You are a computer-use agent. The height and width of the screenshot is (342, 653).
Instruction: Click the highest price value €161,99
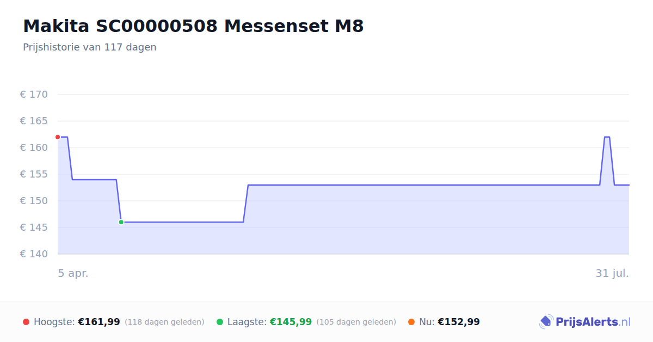point(99,322)
